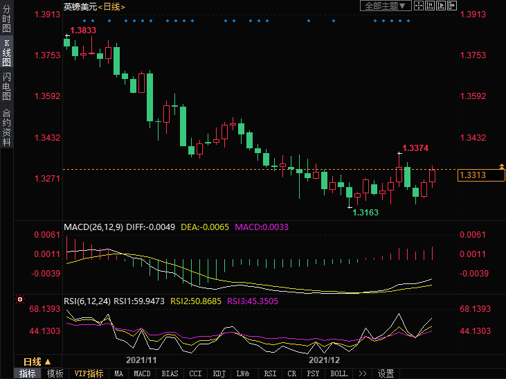Select the KDJ indicator button
Image resolution: width=506 pixels, height=379 pixels.
pos(219,373)
